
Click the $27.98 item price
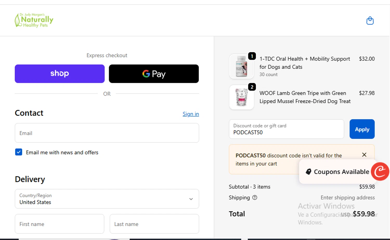pos(367,93)
